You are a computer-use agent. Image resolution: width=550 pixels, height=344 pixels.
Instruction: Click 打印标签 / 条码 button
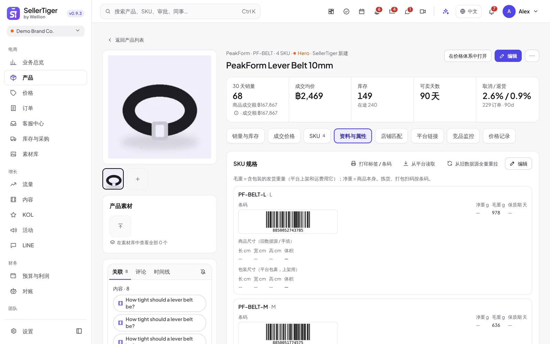[371, 164]
